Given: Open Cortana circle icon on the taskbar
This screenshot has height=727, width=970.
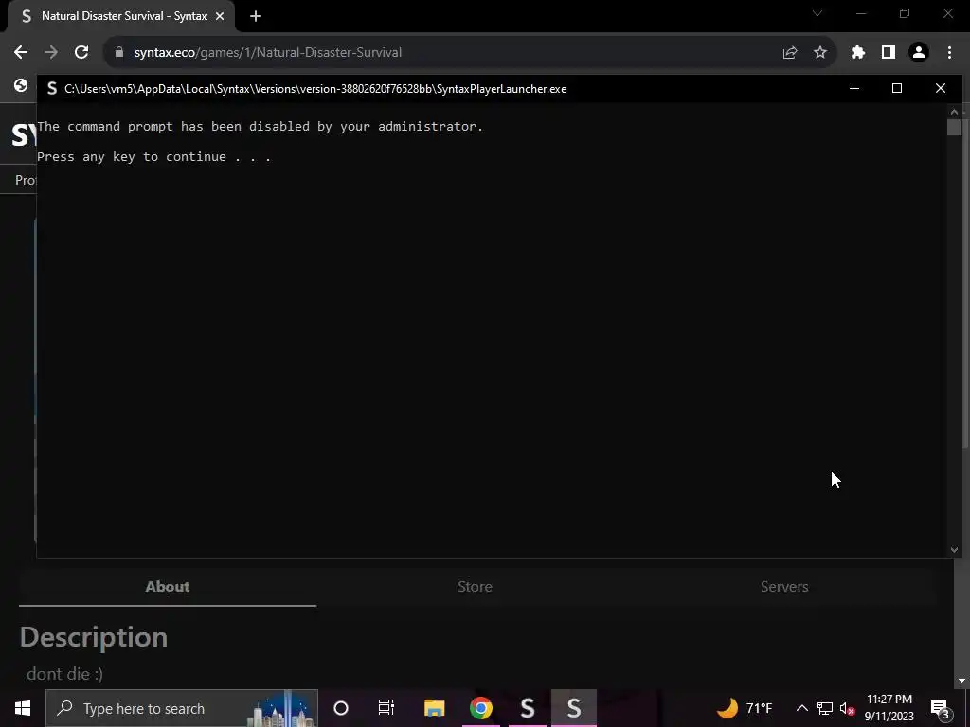Looking at the screenshot, I should click(341, 708).
